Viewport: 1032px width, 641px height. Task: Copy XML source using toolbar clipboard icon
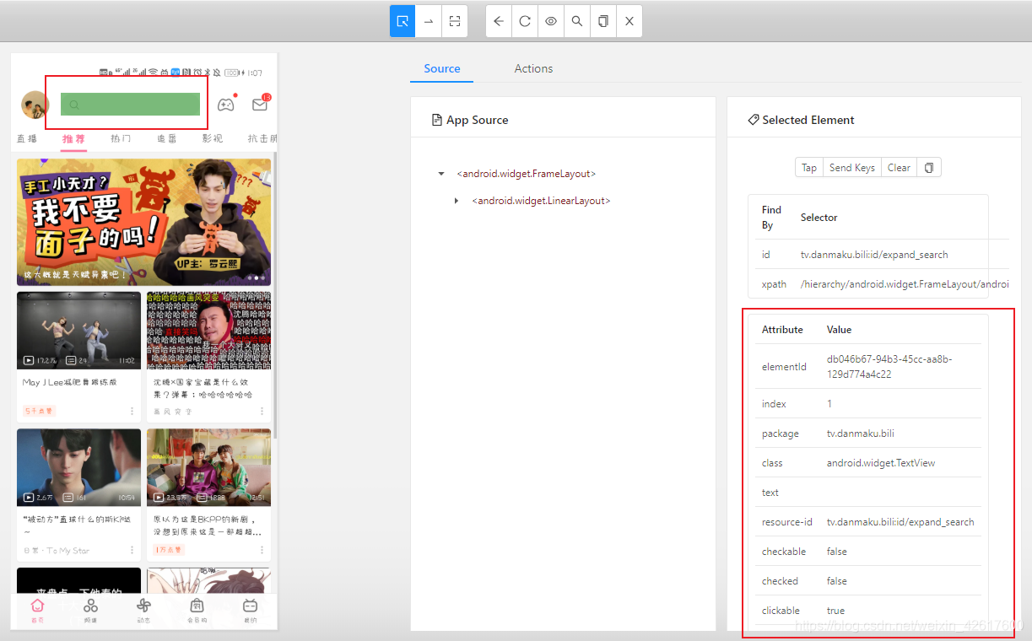point(603,21)
